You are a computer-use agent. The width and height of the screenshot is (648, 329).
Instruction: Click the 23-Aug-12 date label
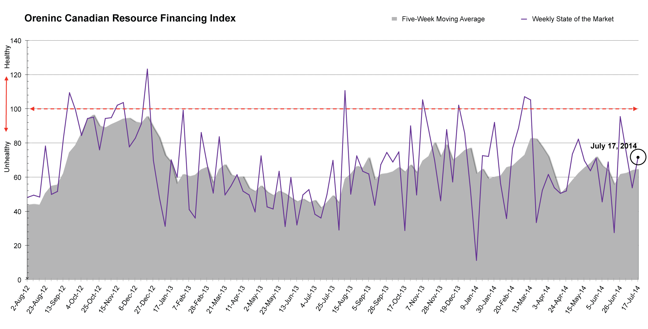click(37, 300)
